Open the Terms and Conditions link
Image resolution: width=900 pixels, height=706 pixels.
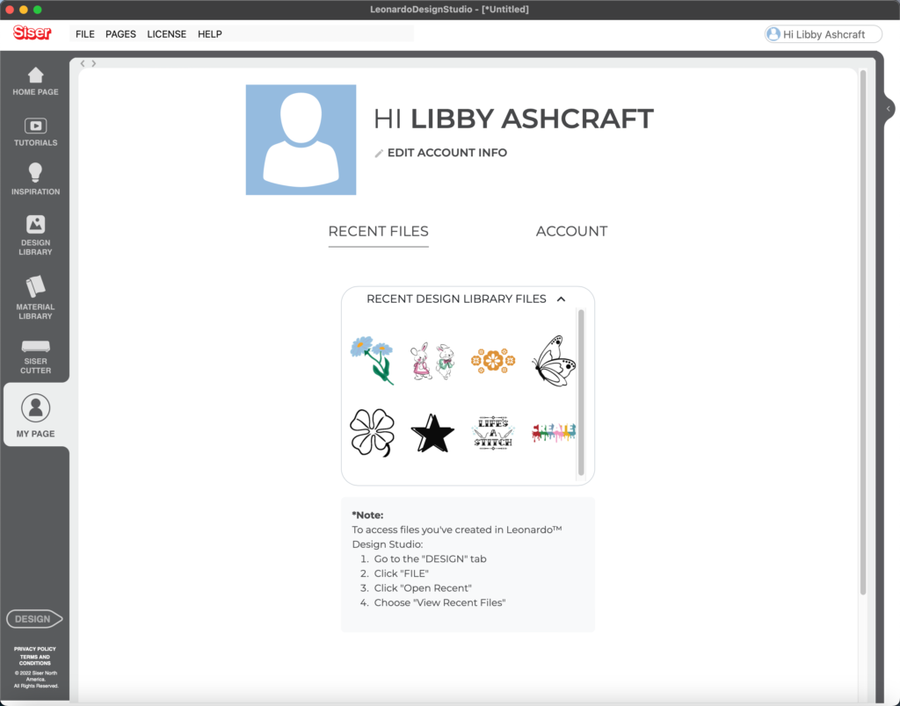click(x=35, y=660)
